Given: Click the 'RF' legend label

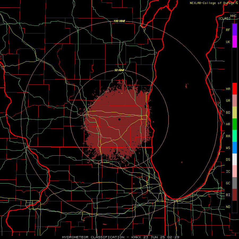Looking at the screenshot, I should 228,30.
